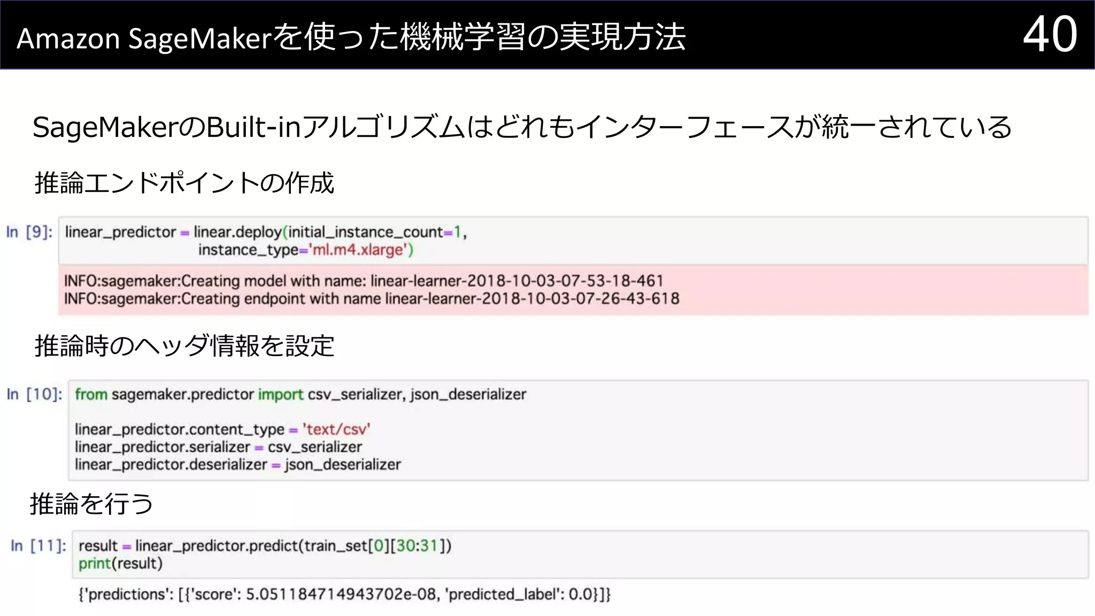Viewport: 1095px width, 616px height.
Task: Click the 'In [11]:' cell prompt
Action: [x=38, y=546]
